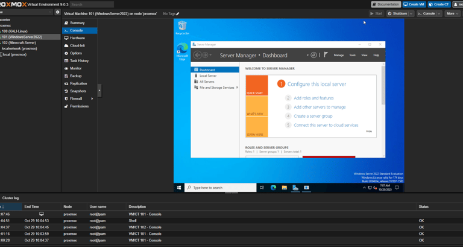The height and width of the screenshot is (247, 463).
Task: Click the volume icon in system tray
Action: 375,188
